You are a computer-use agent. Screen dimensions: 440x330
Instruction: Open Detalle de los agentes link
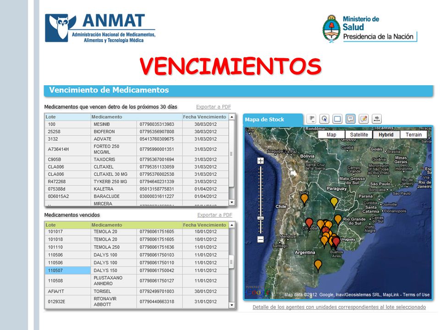(339, 307)
